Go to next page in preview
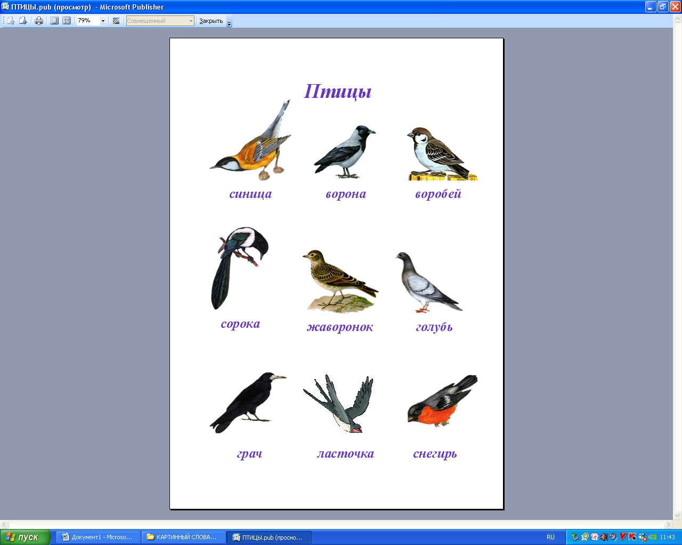 click(23, 21)
